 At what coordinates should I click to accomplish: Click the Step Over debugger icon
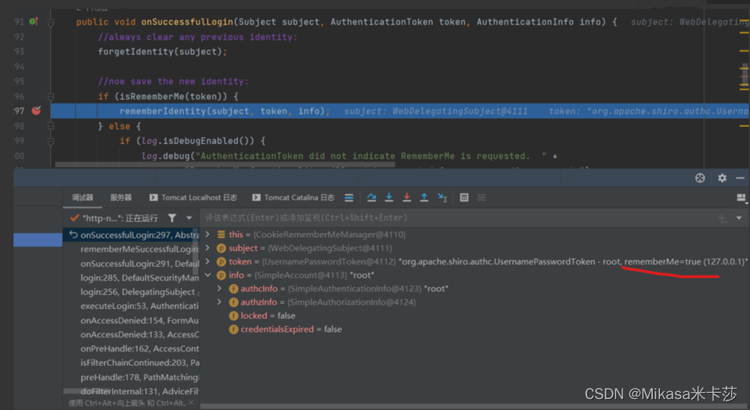371,197
